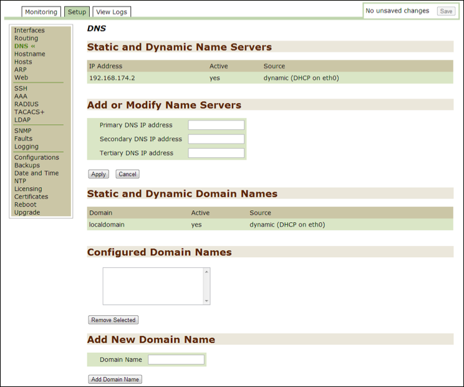Click the Secondary DNS IP address field
Viewport: 464px width, 387px height.
216,139
